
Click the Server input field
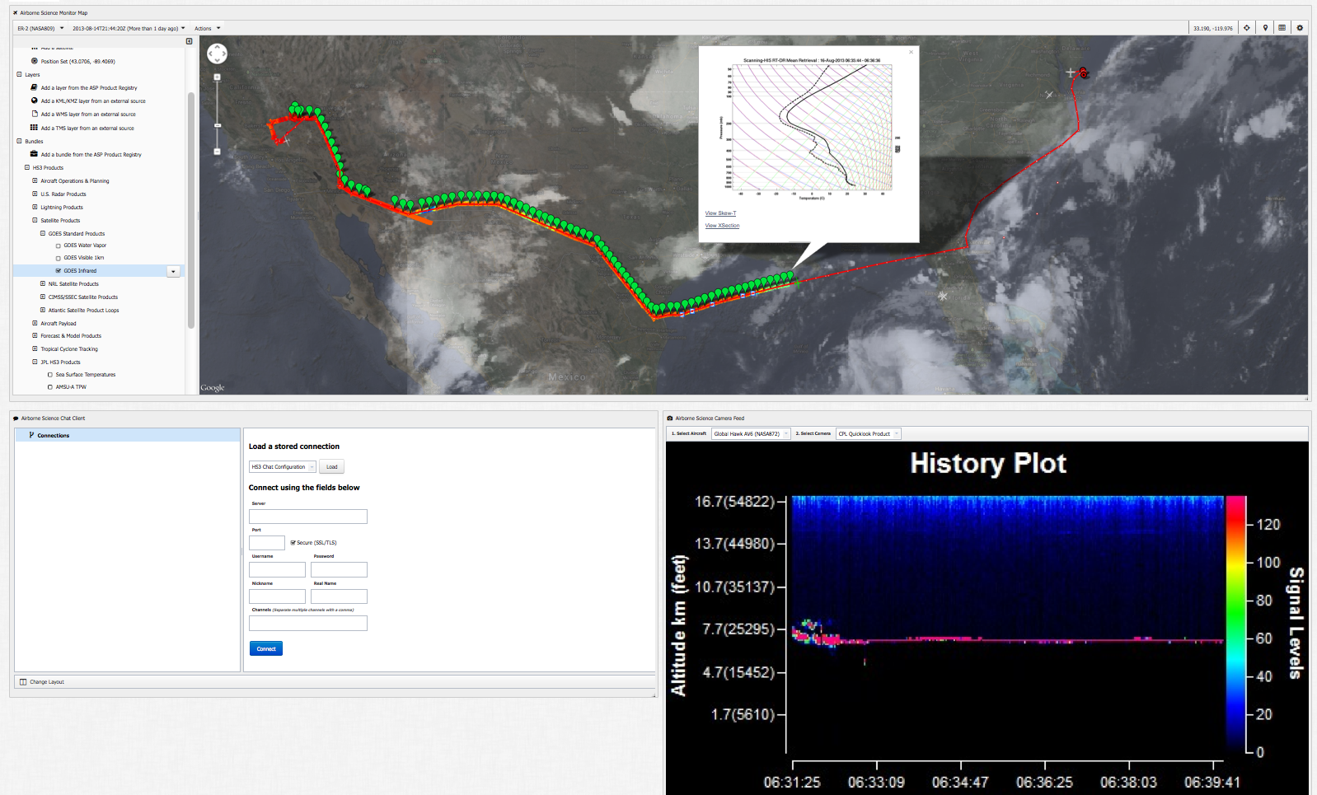pos(307,517)
